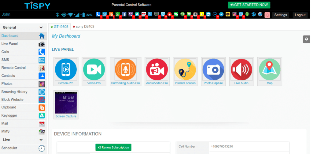Open Tinder icon in top bar
The image size is (313, 154).
169,14
